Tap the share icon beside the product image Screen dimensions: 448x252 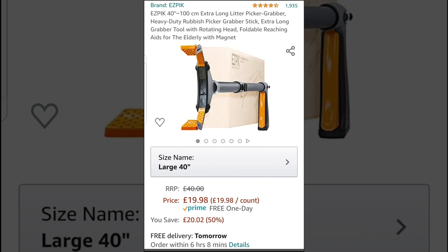click(290, 51)
